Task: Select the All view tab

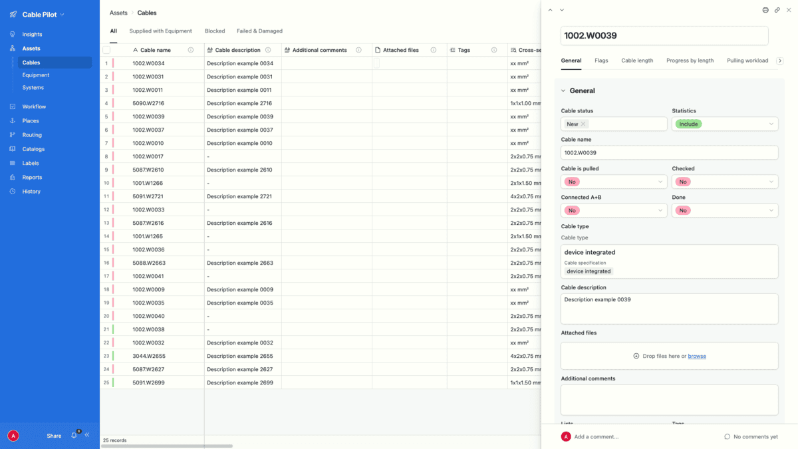Action: [113, 31]
